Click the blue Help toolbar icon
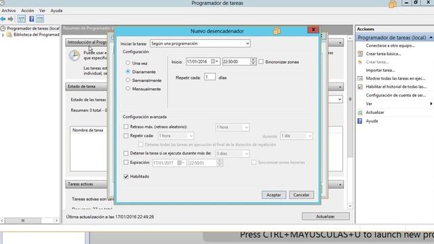Screen dimensions: 434x244 tap(32, 19)
